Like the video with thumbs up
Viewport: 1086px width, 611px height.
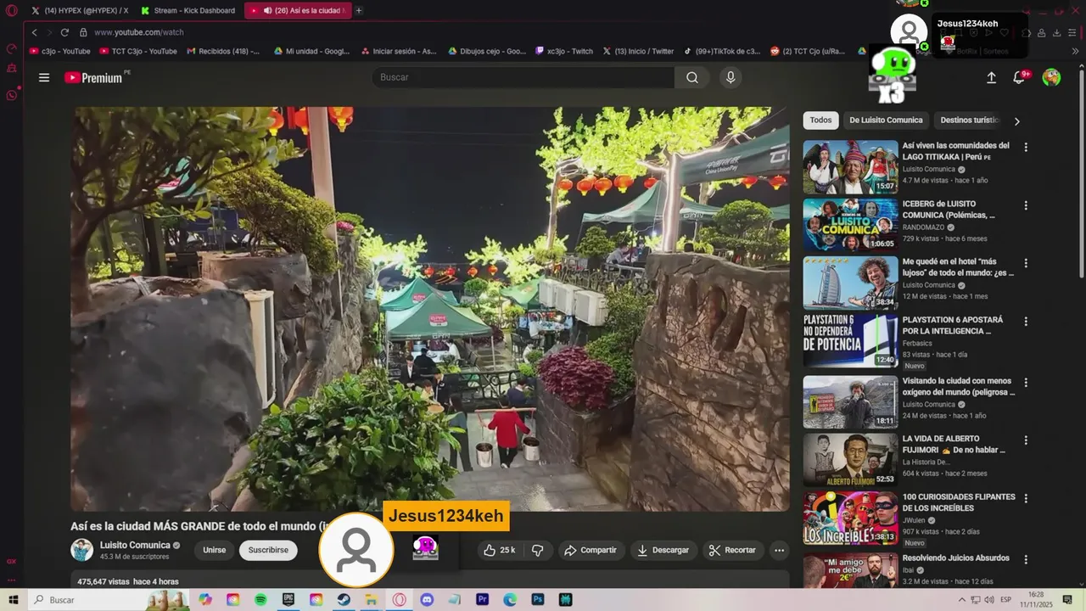click(499, 550)
